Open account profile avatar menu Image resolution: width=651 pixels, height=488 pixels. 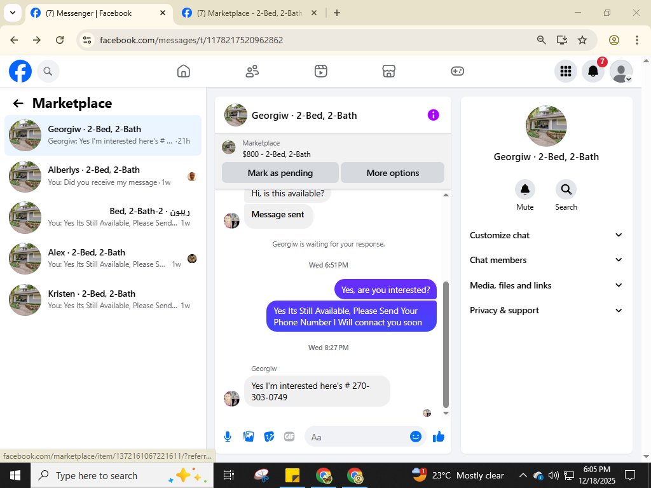[x=620, y=71]
